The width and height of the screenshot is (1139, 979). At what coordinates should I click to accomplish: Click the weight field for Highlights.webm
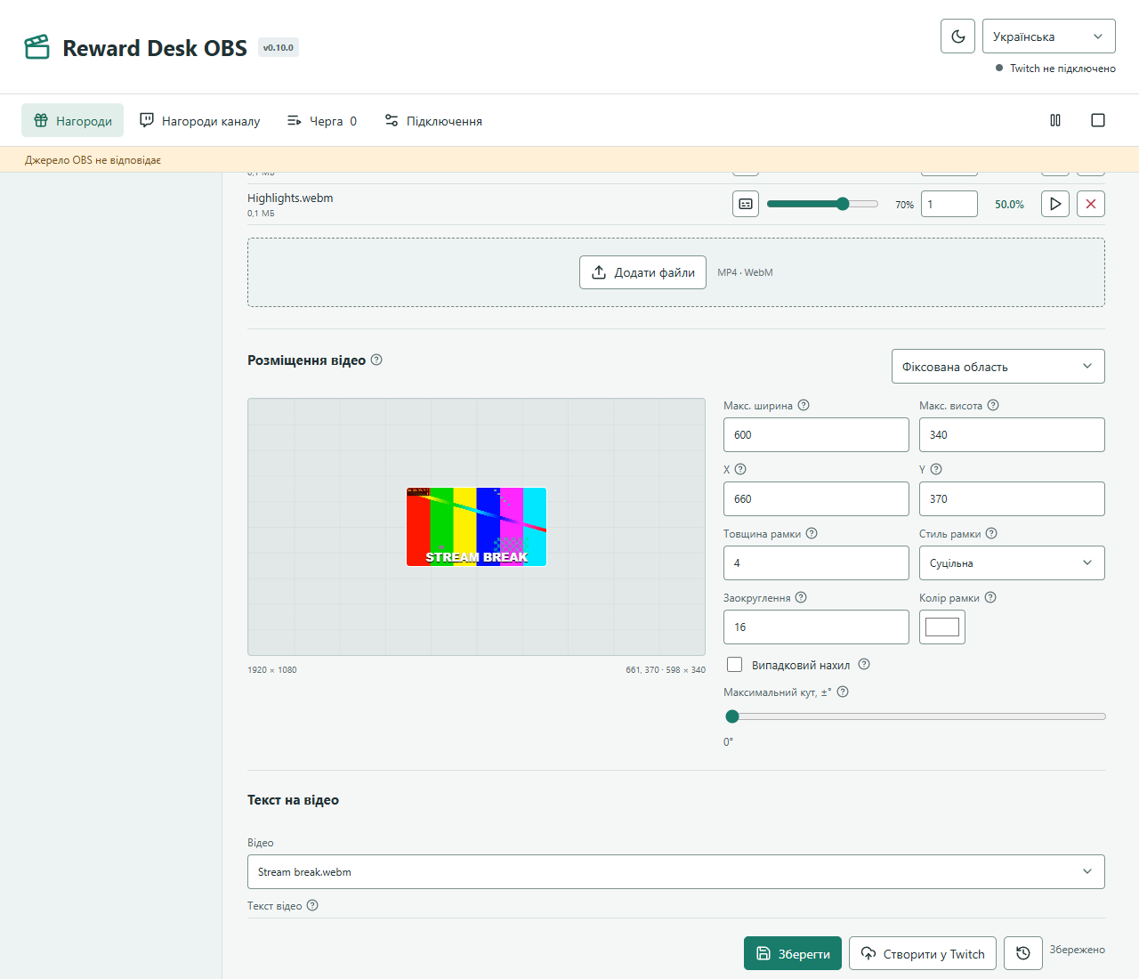tap(949, 204)
